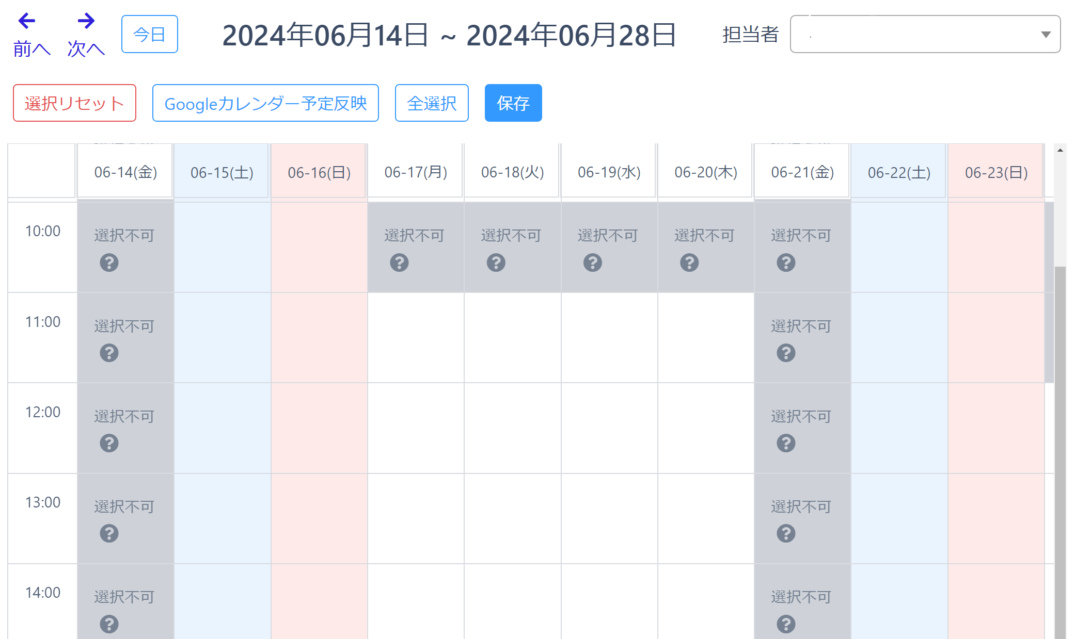
Task: Toggle the 06-19 12:00 time slot
Action: coord(609,428)
